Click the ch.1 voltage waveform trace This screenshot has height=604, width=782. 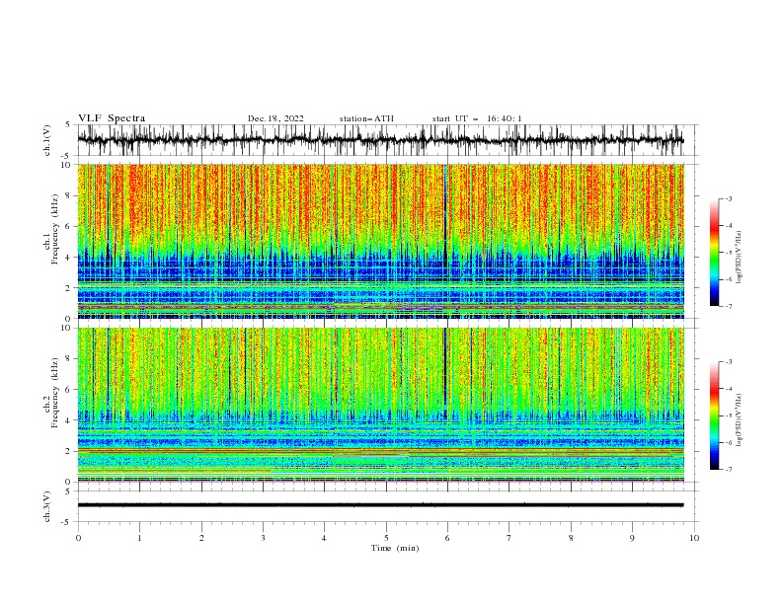(x=380, y=140)
